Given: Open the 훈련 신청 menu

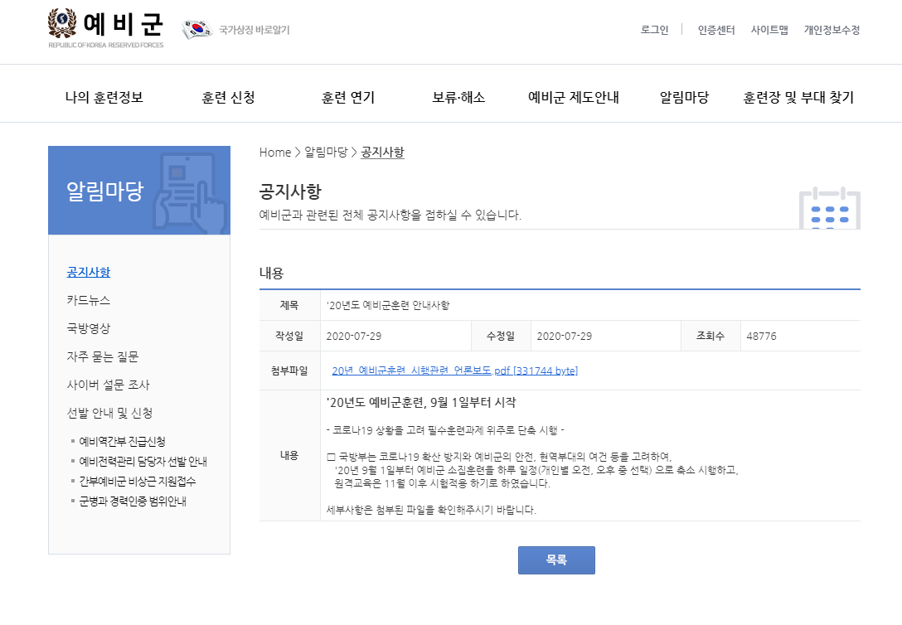Looking at the screenshot, I should click(228, 97).
